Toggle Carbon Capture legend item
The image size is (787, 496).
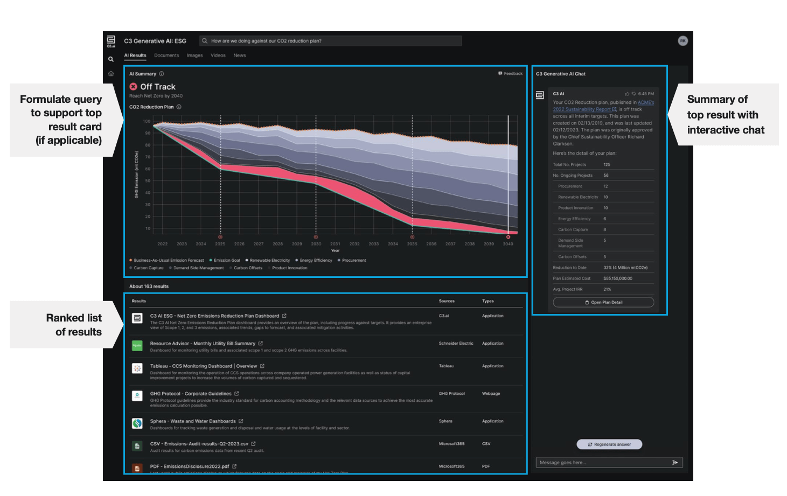[x=146, y=268]
